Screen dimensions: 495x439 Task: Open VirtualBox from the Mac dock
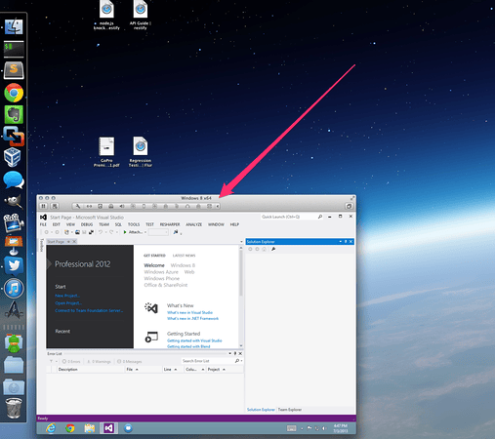pos(13,157)
